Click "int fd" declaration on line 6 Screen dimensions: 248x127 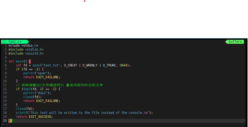pos(21,65)
